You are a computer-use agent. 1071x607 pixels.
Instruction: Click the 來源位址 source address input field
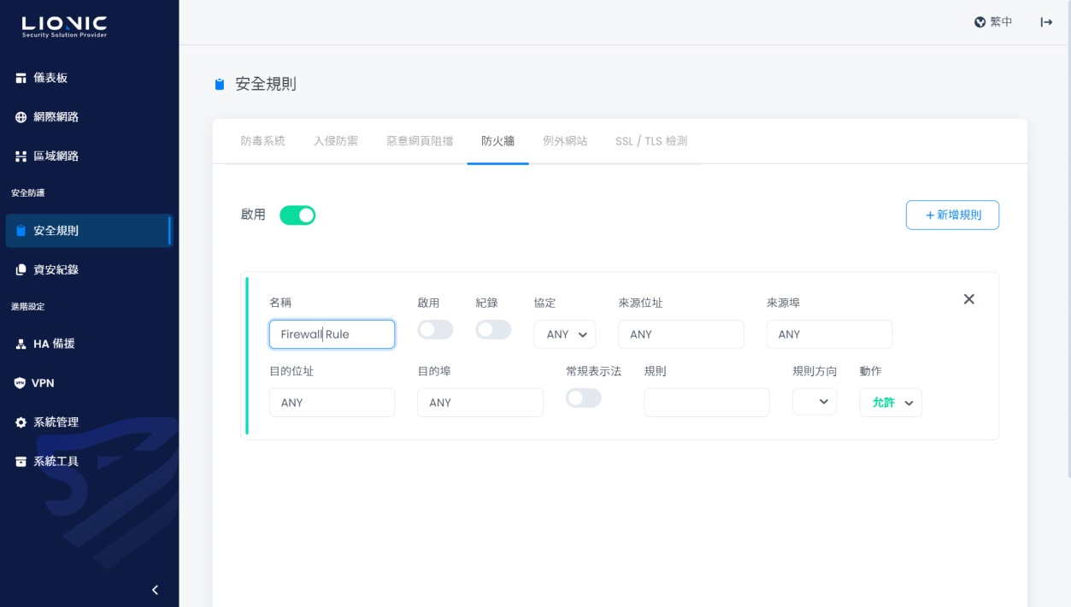[681, 334]
